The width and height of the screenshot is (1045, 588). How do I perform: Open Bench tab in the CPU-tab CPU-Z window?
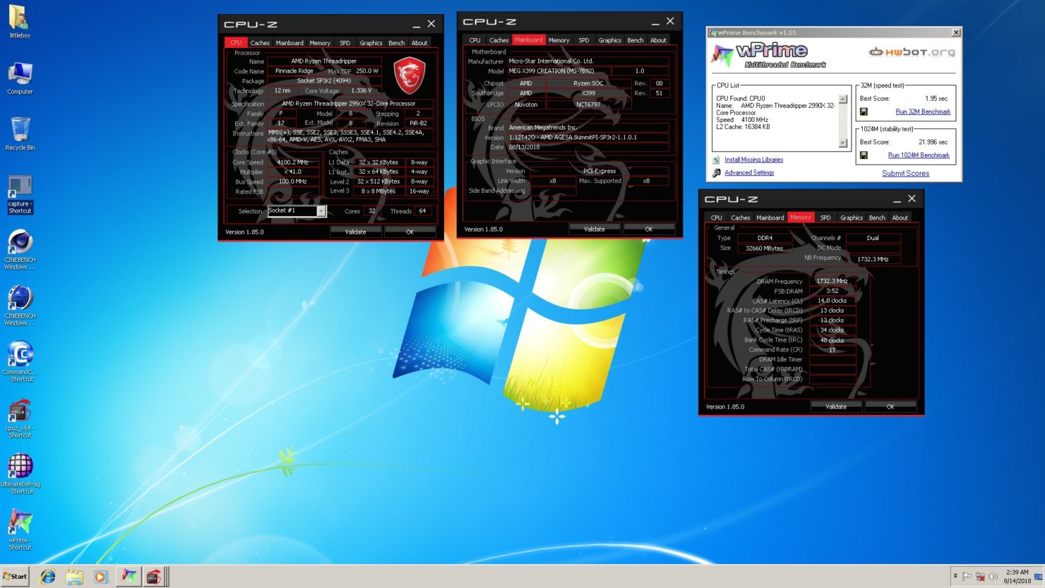point(397,43)
